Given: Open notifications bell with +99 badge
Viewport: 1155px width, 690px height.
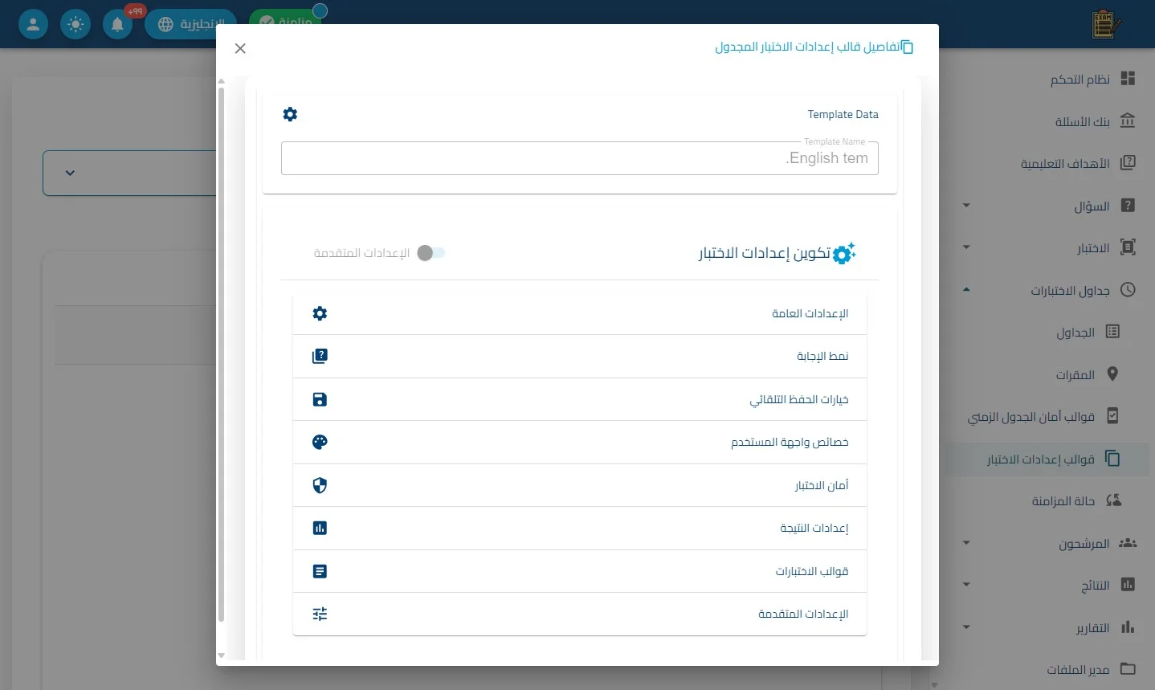Looking at the screenshot, I should pyautogui.click(x=117, y=24).
